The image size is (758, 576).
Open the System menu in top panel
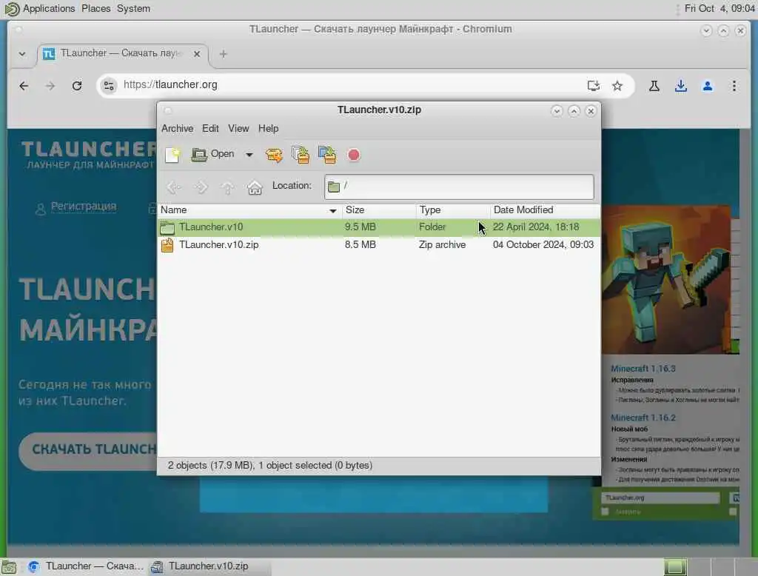click(133, 8)
